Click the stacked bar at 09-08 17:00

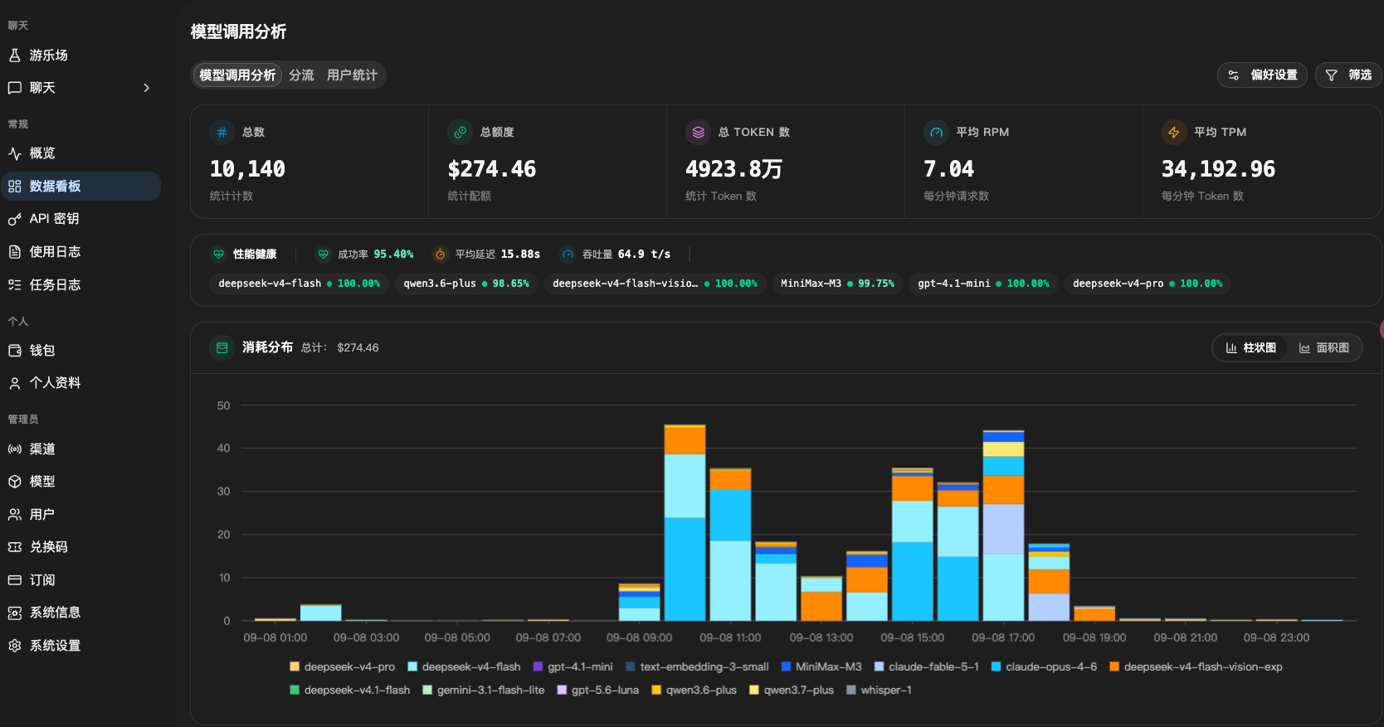[x=1003, y=526]
